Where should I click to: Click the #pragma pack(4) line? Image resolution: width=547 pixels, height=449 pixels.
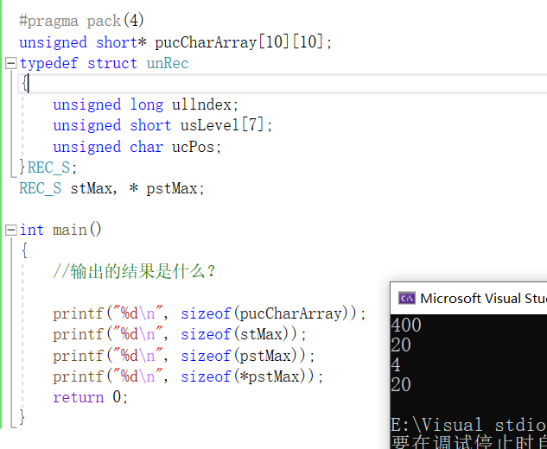pos(81,21)
